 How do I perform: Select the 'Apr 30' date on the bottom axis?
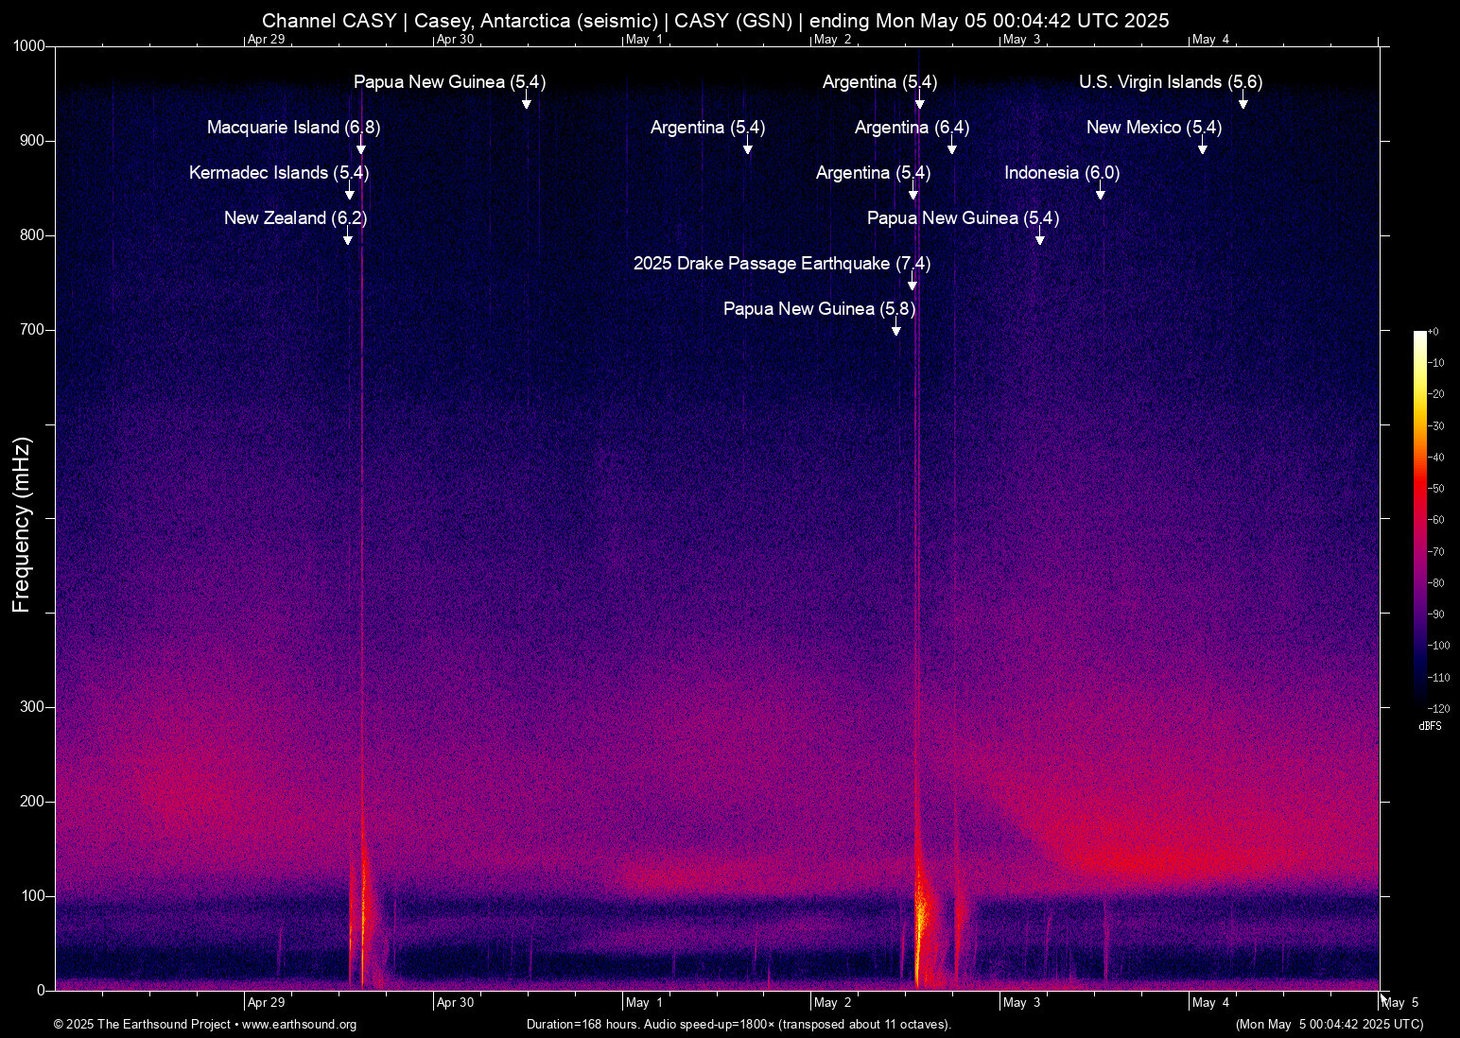pos(455,1003)
